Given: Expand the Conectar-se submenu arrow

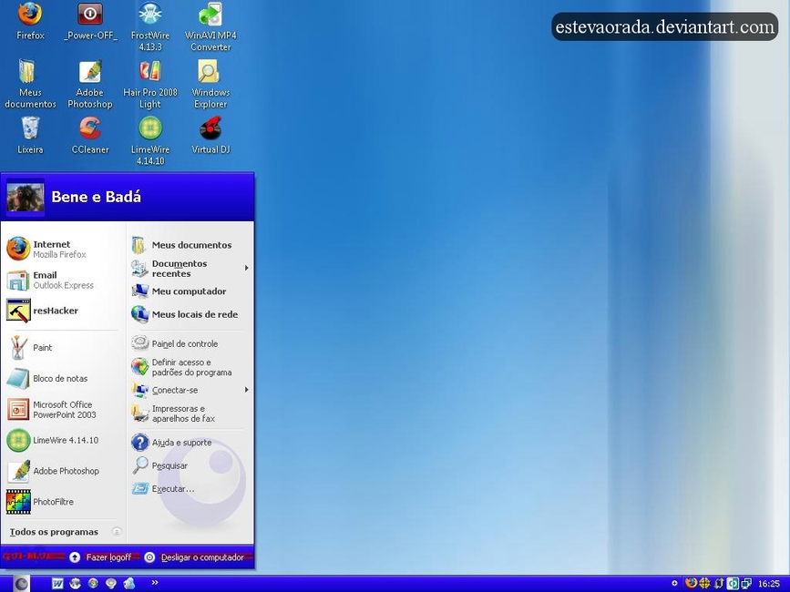Looking at the screenshot, I should click(246, 390).
